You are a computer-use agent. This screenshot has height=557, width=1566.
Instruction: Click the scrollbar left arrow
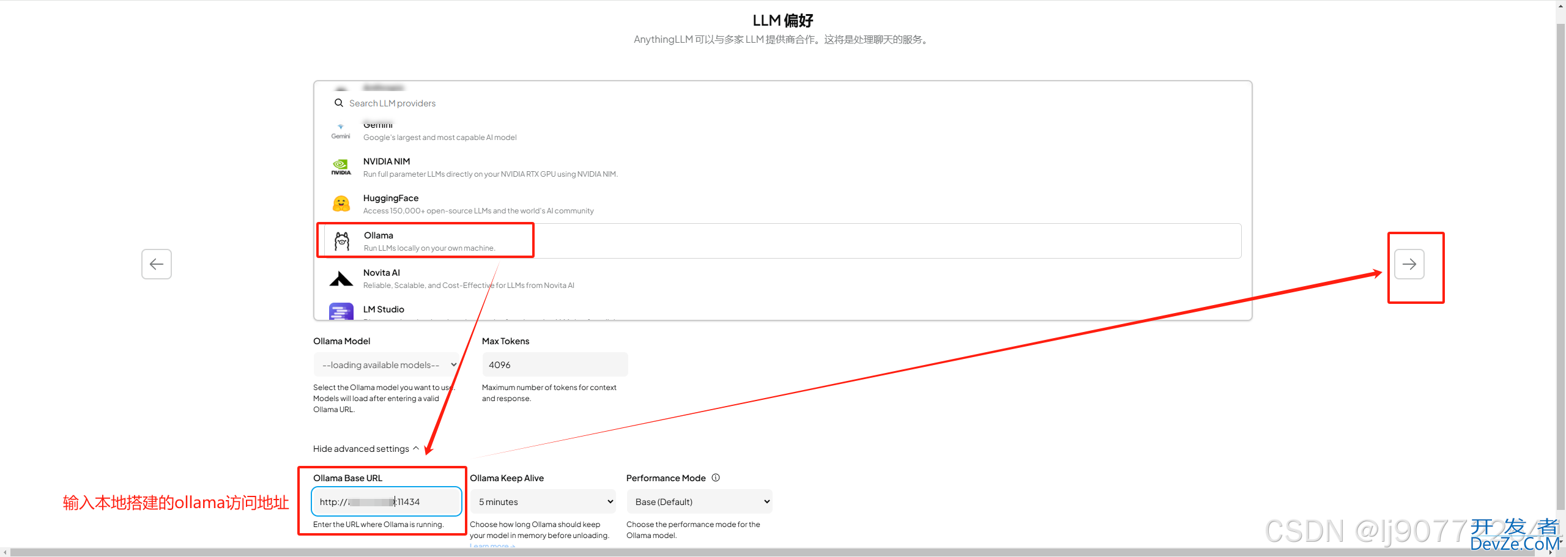tap(5, 552)
